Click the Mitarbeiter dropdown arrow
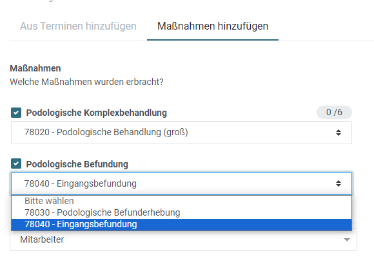374x271 pixels. click(347, 239)
